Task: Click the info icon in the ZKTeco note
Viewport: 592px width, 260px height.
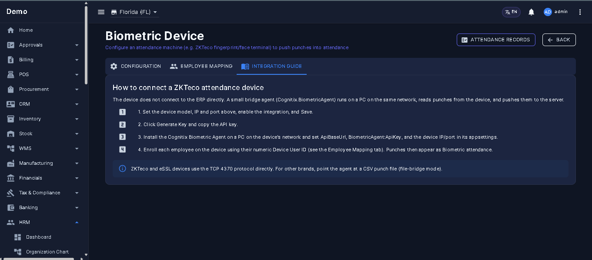Action: pyautogui.click(x=123, y=168)
